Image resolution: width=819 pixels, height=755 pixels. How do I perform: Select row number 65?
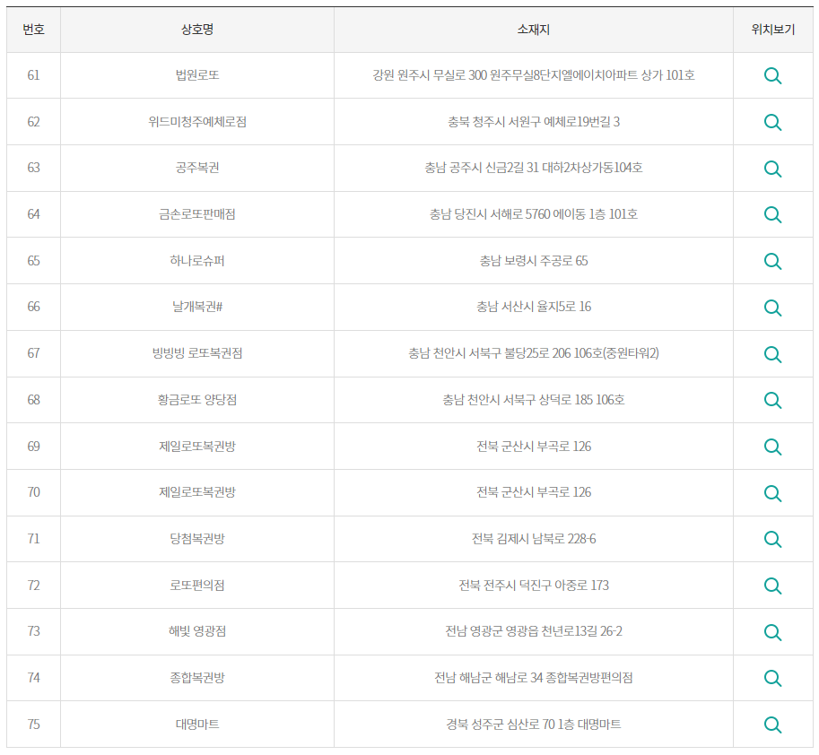33,261
